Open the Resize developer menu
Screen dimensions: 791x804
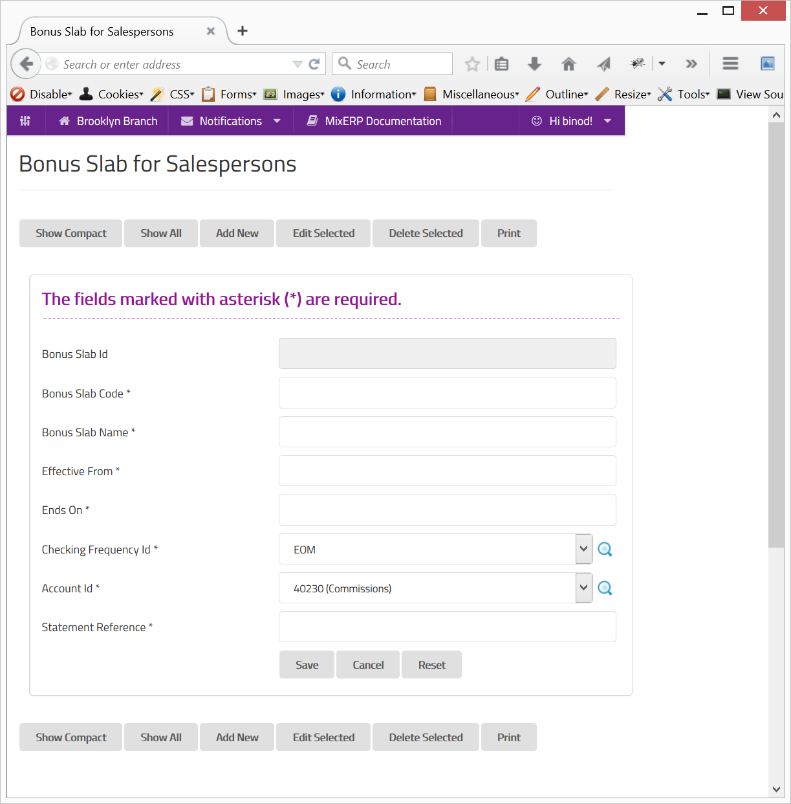click(x=623, y=95)
